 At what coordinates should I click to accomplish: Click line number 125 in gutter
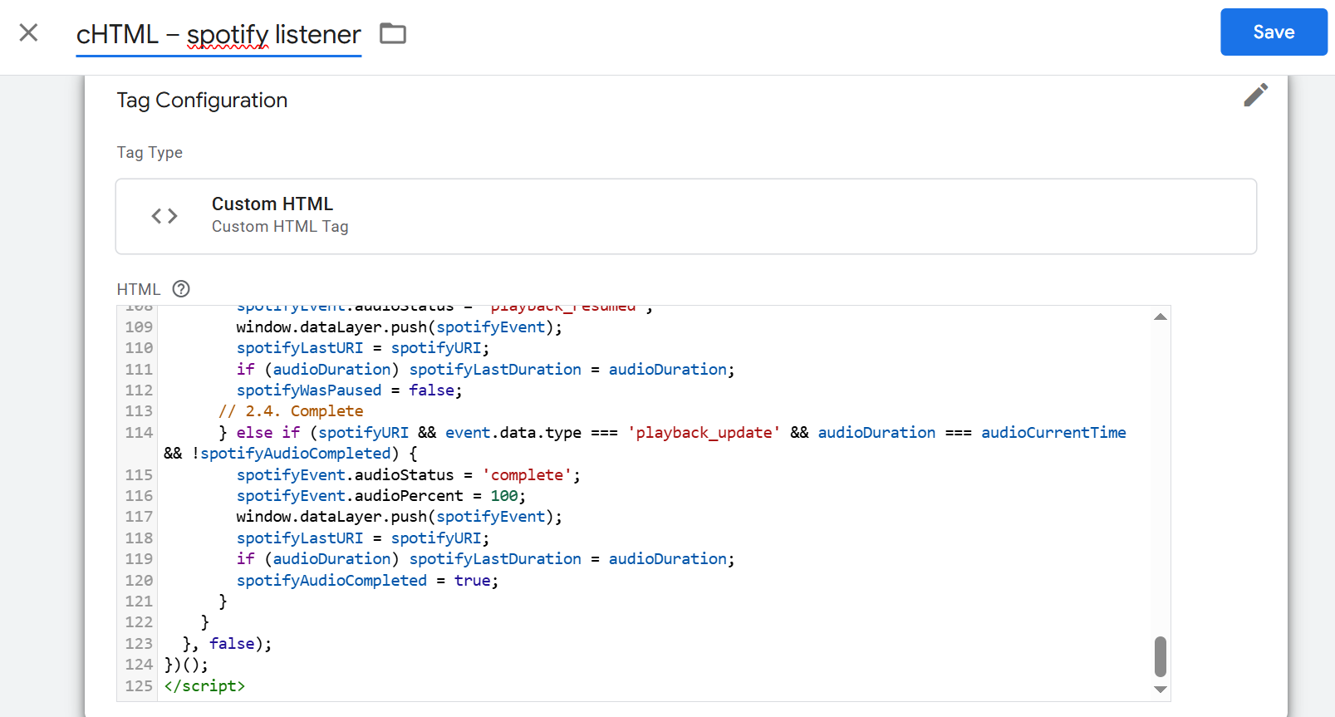click(139, 685)
